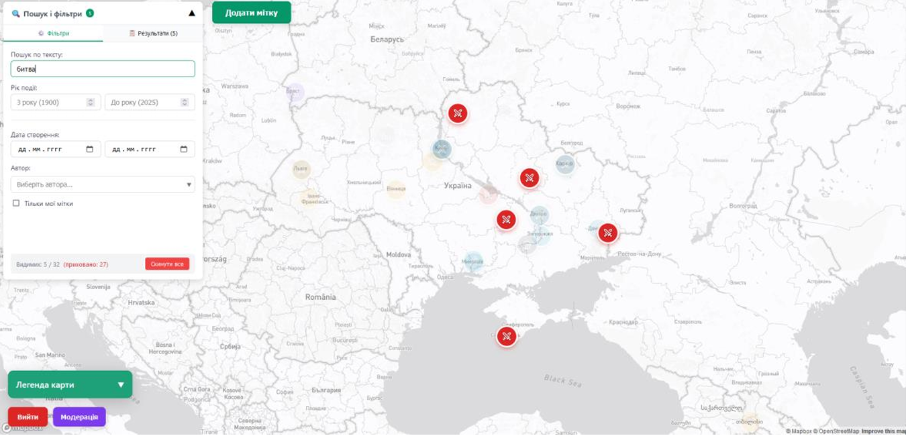
Task: Click the Додати мітку button
Action: 252,13
